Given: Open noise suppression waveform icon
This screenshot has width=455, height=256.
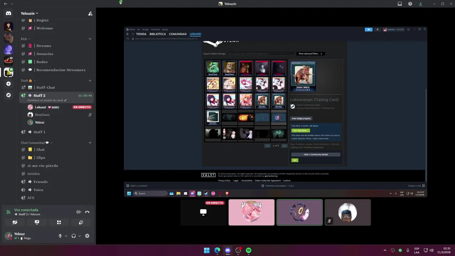Looking at the screenshot, I should (79, 212).
